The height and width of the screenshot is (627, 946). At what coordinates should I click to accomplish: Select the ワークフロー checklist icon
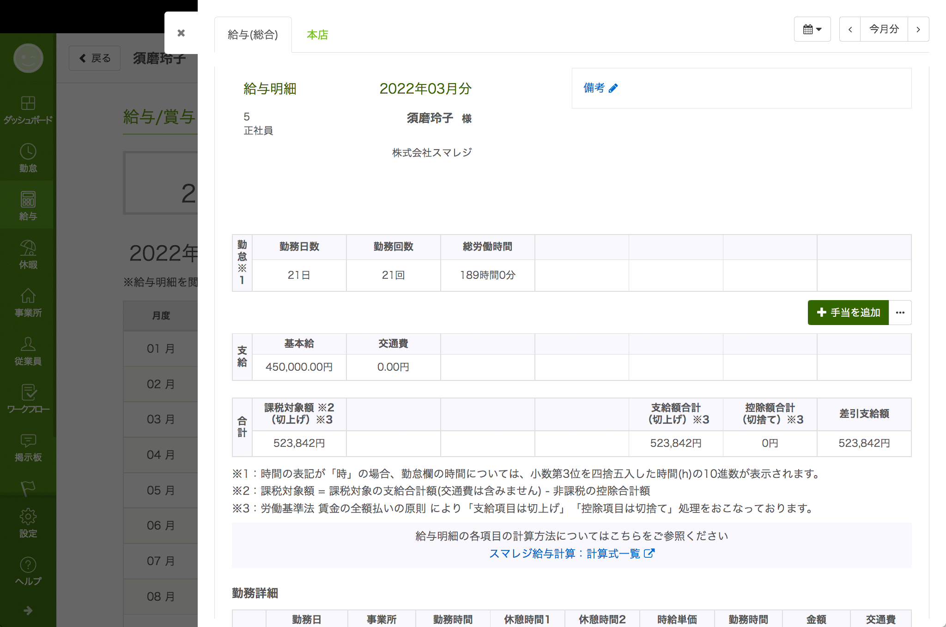[x=28, y=399]
